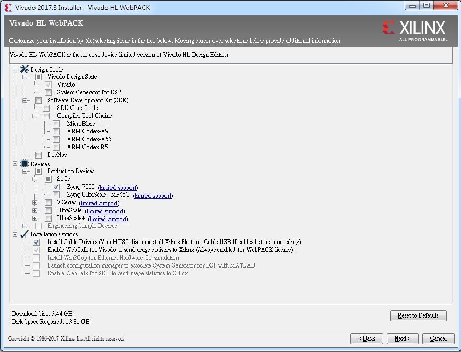Toggle the Vivado Design Suite checkbox
Viewport: 461px width, 352px height.
point(39,77)
